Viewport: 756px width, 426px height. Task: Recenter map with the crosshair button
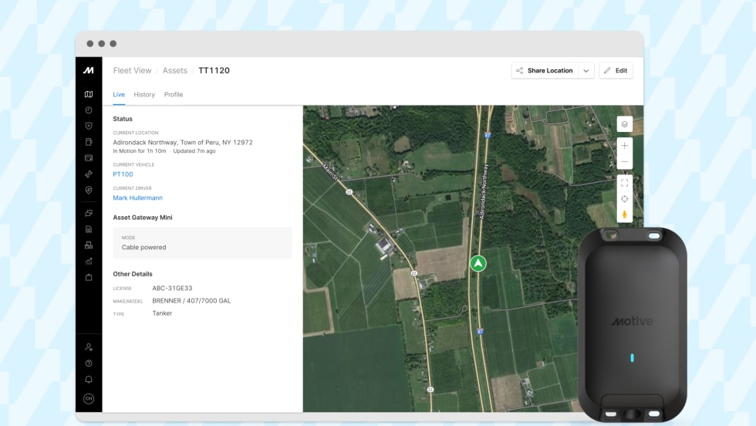coord(625,199)
